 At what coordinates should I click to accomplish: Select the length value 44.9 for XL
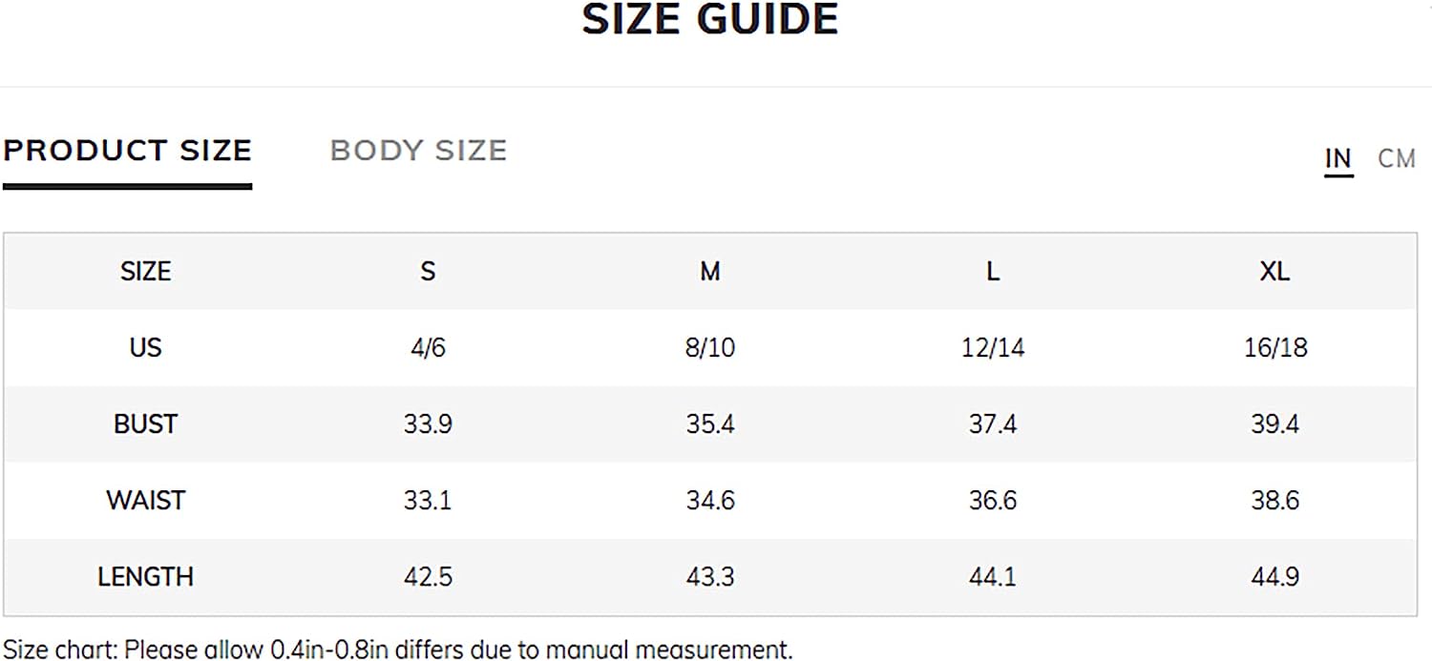[x=1274, y=577]
